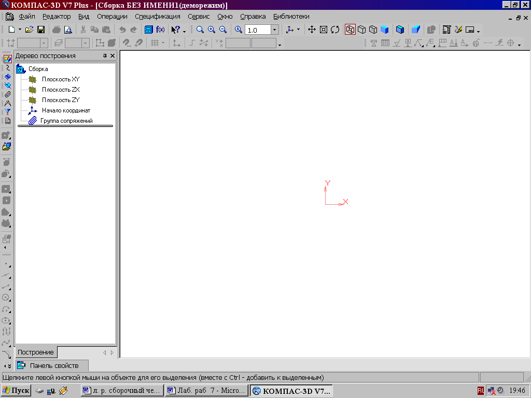Open the Файл menu

(x=27, y=17)
